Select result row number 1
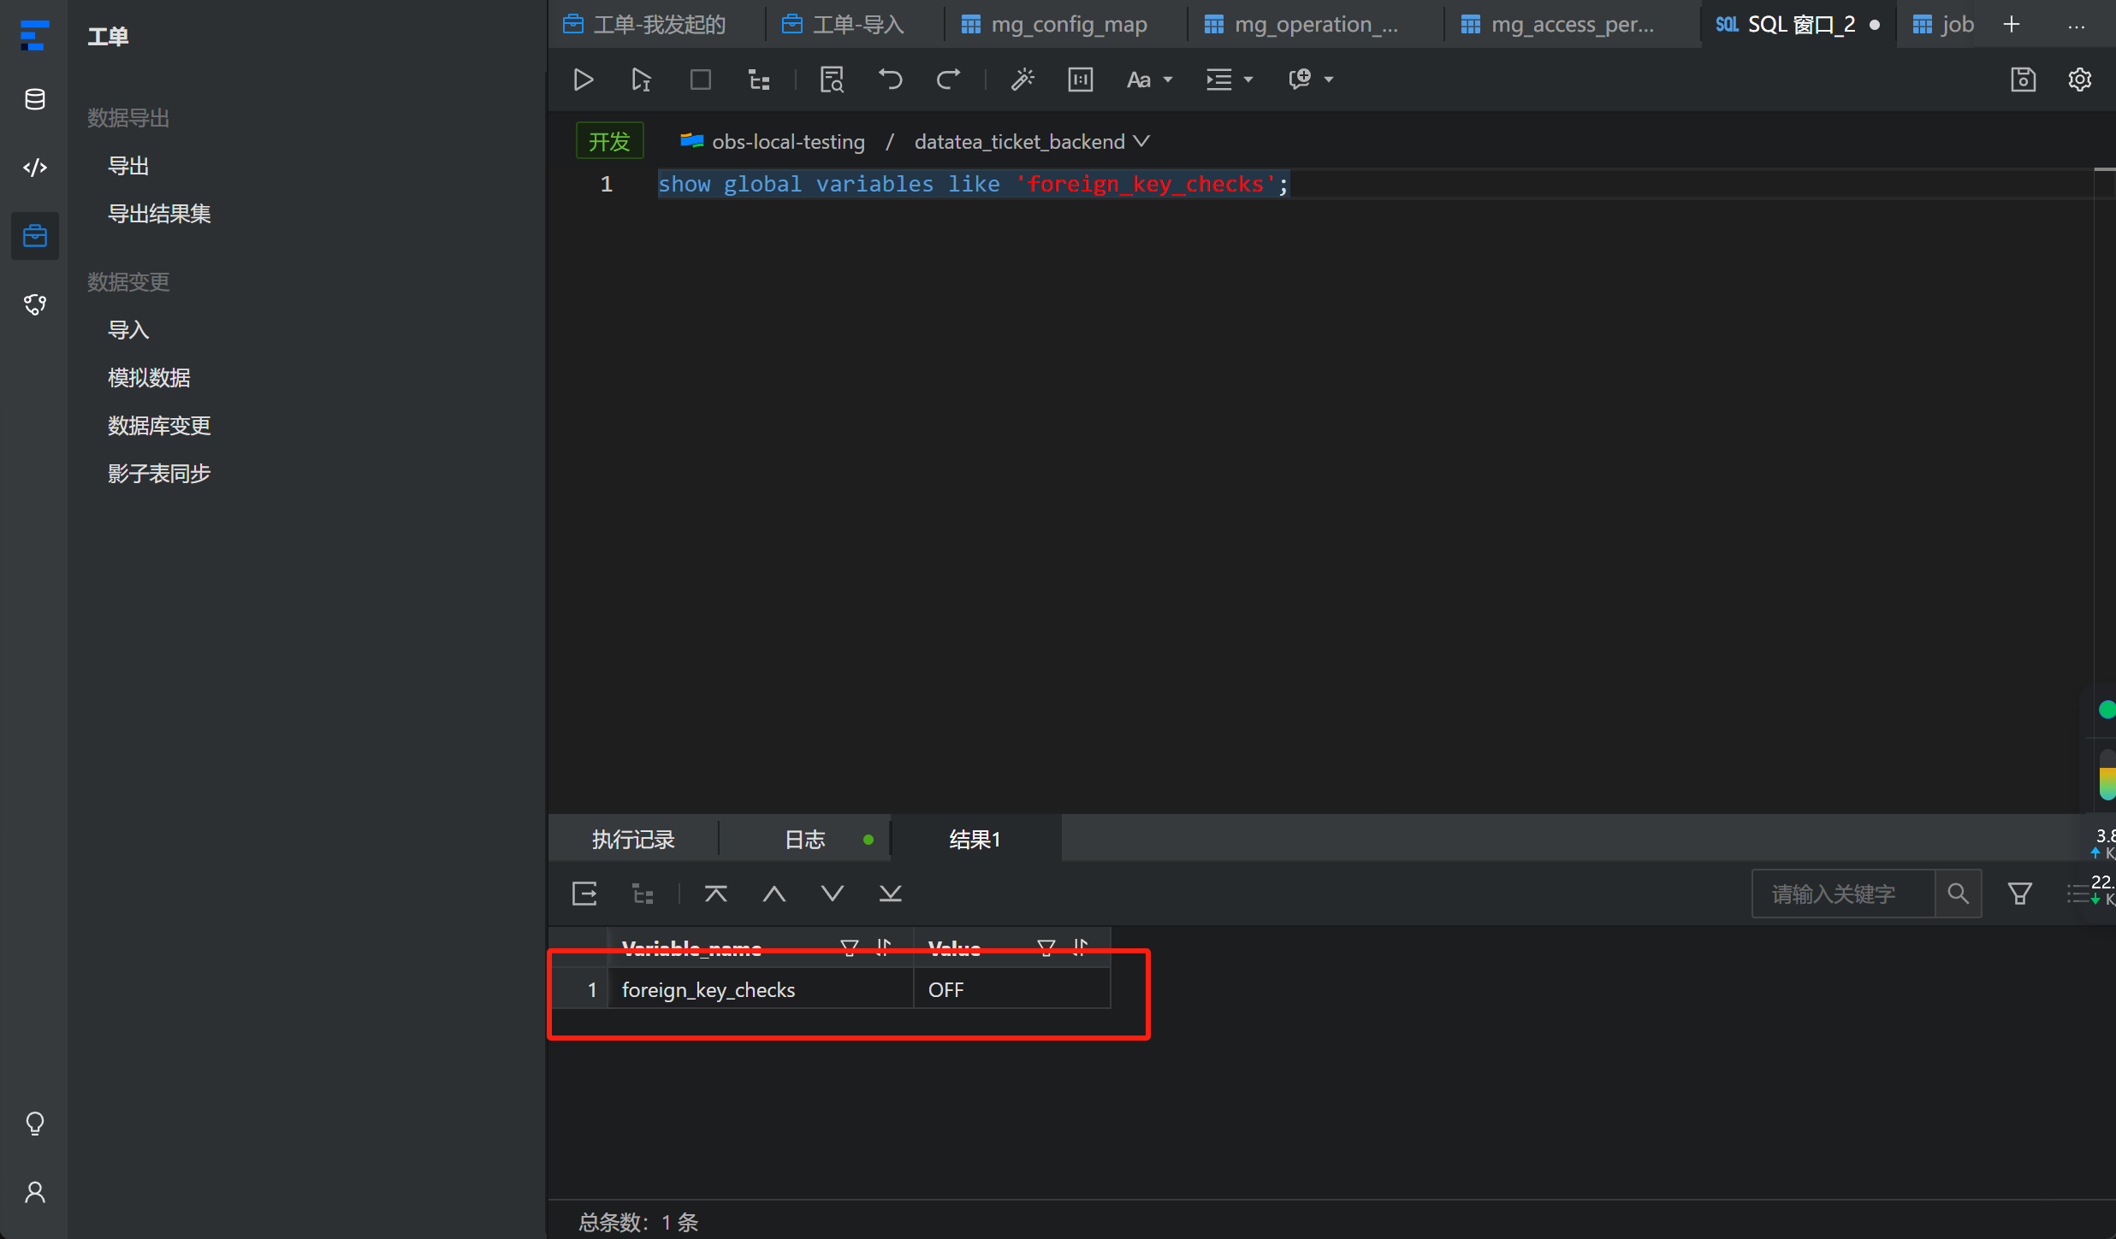This screenshot has height=1239, width=2116. [x=591, y=990]
